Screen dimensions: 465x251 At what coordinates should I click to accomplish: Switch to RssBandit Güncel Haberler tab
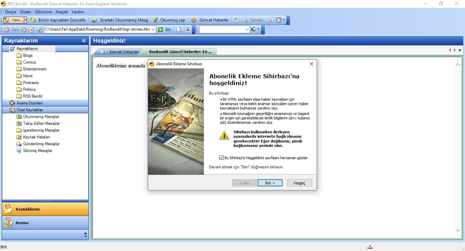[180, 52]
